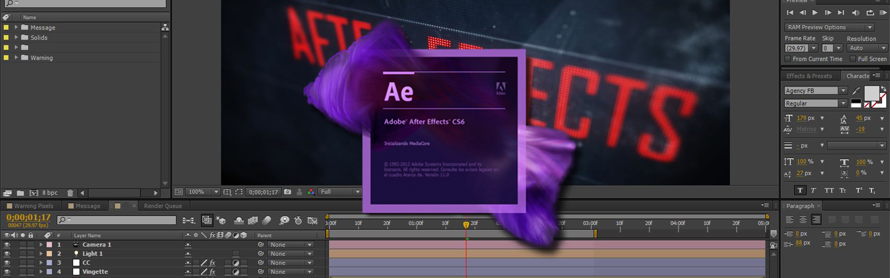Click the Play button in the Preview panel

pyautogui.click(x=815, y=13)
